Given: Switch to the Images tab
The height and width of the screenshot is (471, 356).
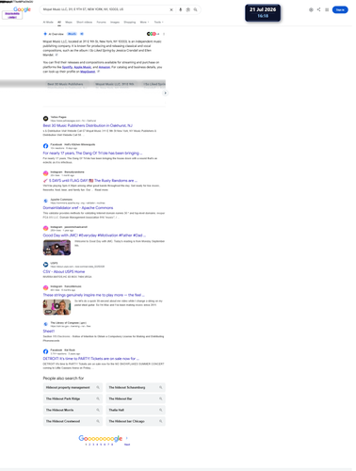Looking at the screenshot, I should click(x=115, y=22).
